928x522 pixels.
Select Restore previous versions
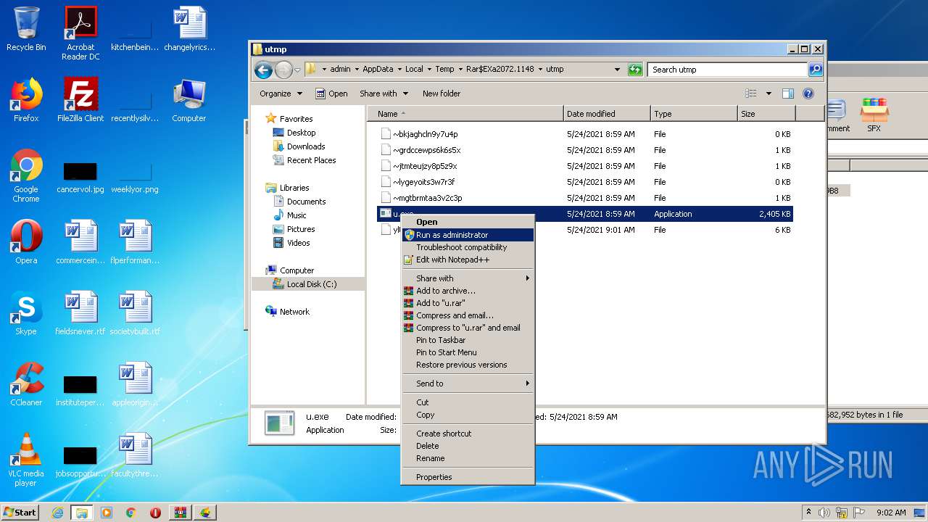pyautogui.click(x=468, y=365)
